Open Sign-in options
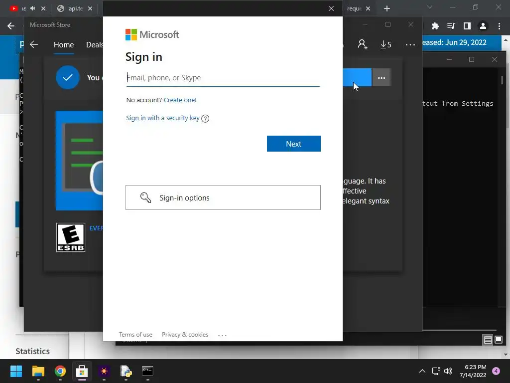Image resolution: width=510 pixels, height=383 pixels. tap(223, 197)
